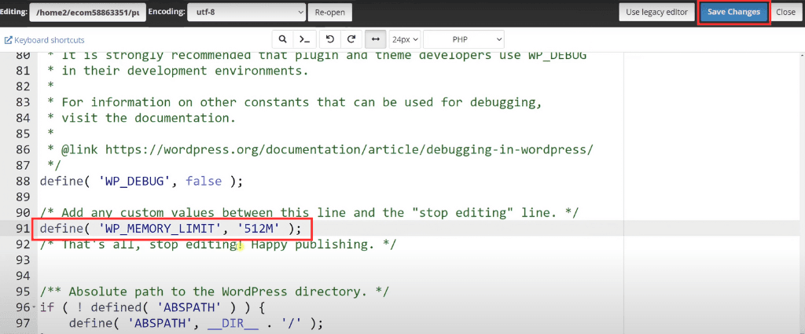Open the go-to-line terminal icon
Image resolution: width=805 pixels, height=334 pixels.
point(304,39)
